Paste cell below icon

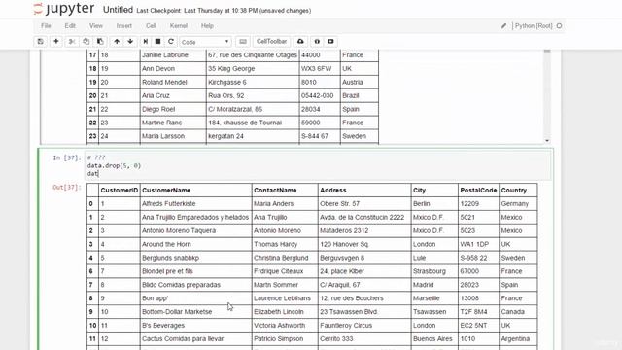[x=100, y=41]
